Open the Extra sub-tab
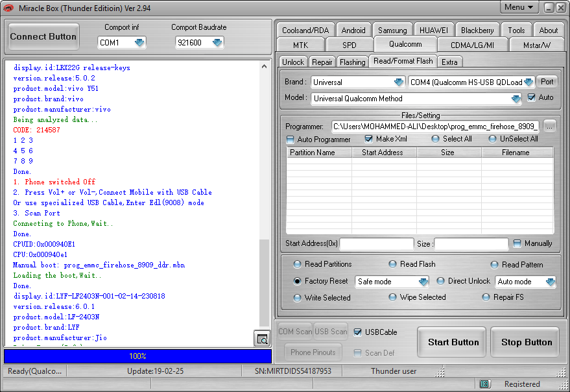 [x=449, y=62]
